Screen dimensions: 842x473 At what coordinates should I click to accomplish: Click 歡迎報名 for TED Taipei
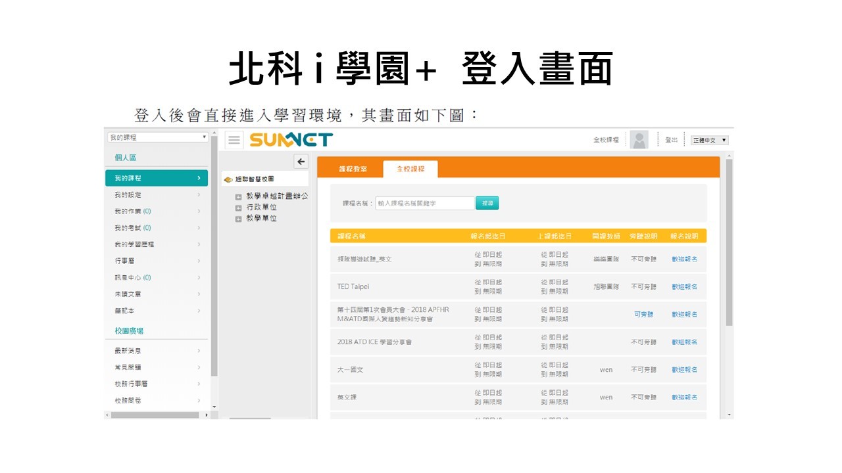click(x=684, y=286)
